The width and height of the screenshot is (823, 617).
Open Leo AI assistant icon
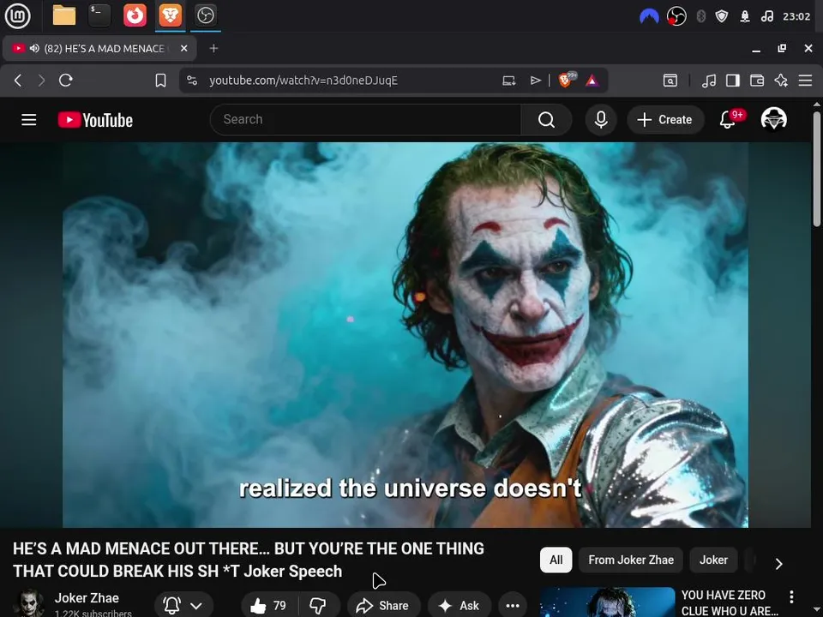(x=781, y=81)
